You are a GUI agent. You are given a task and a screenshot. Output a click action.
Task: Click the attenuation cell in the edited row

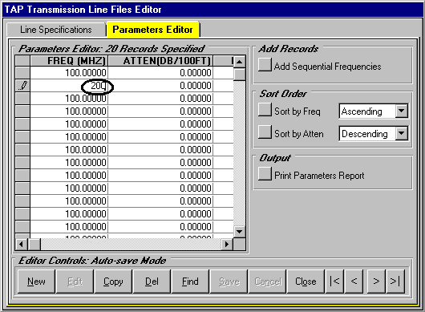click(x=160, y=86)
